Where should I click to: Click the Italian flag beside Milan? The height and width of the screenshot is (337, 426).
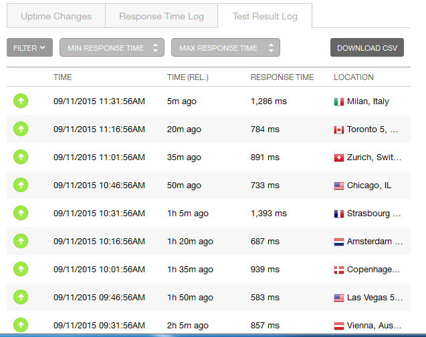[x=339, y=101]
